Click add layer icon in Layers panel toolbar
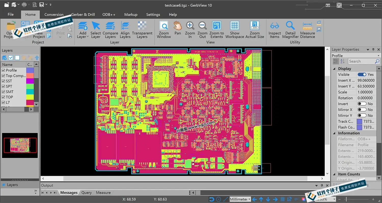This screenshot has height=203, width=382. pyautogui.click(x=4, y=58)
